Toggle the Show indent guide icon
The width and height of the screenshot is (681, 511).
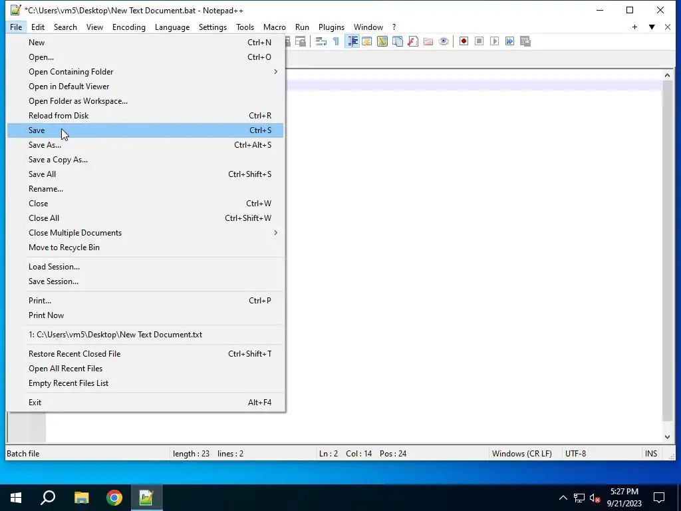tap(352, 41)
